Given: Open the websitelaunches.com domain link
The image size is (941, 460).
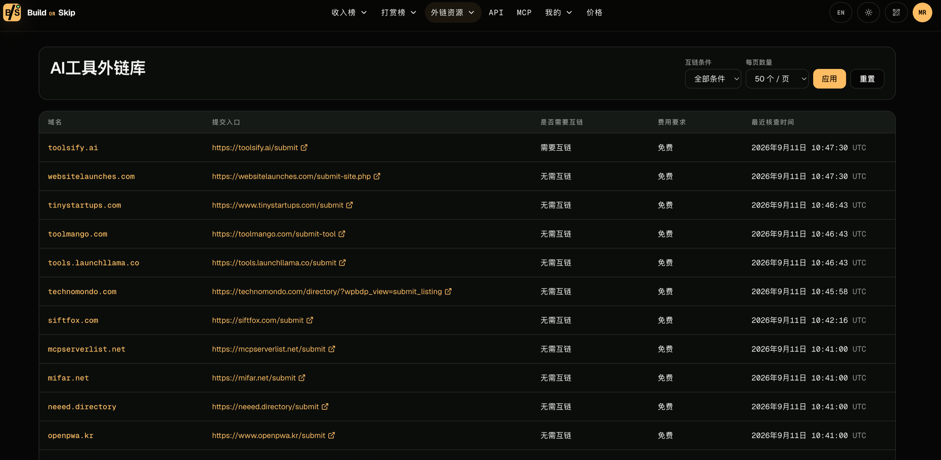Looking at the screenshot, I should 91,176.
